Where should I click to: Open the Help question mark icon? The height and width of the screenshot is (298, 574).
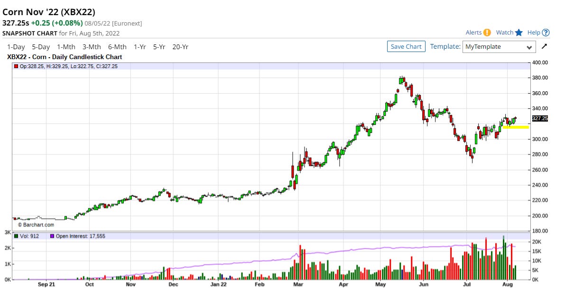point(546,33)
